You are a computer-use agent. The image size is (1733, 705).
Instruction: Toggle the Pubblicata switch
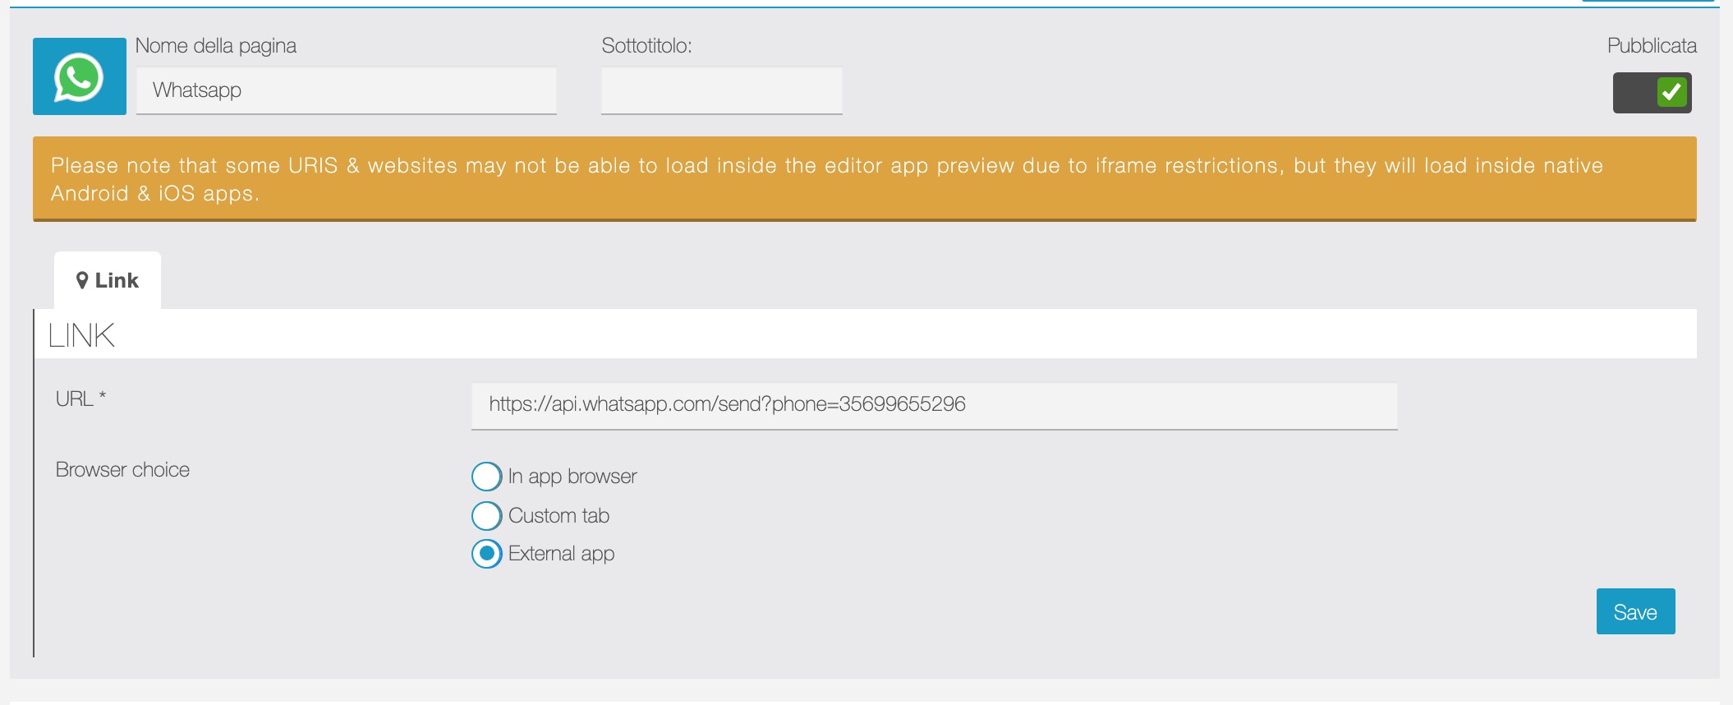click(1652, 93)
